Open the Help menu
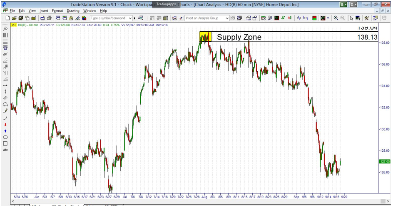Screen dimensions: 393x206 103,10
